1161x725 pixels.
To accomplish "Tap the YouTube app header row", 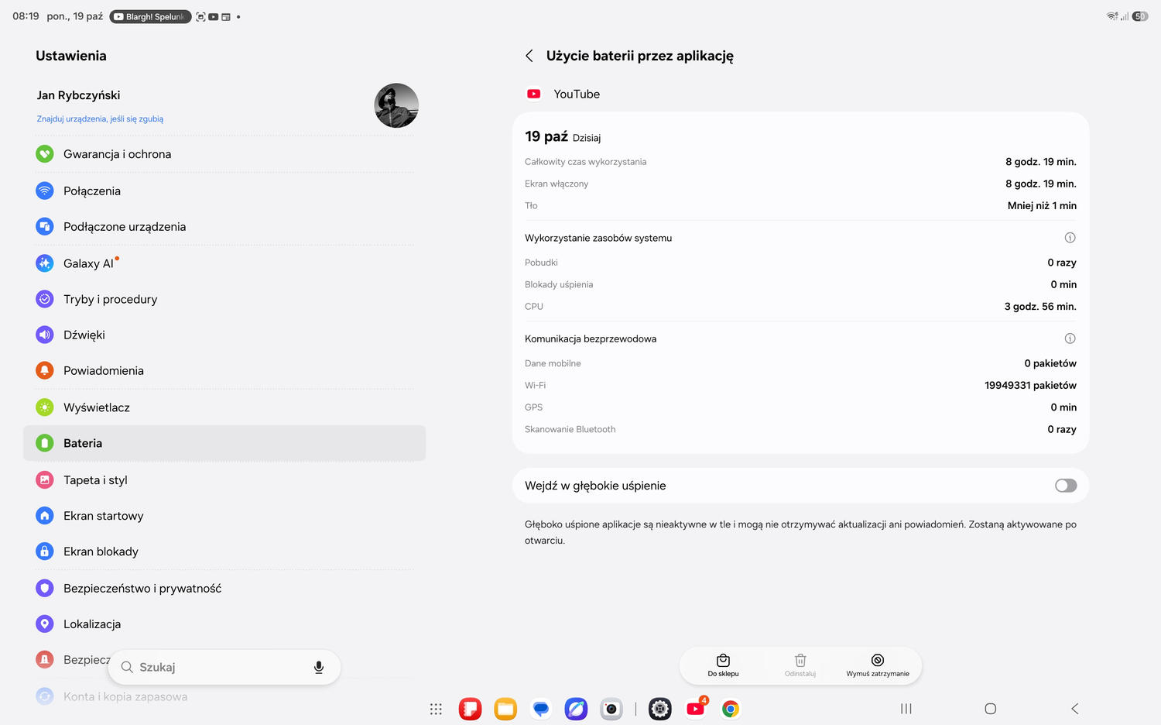I will 800,94.
